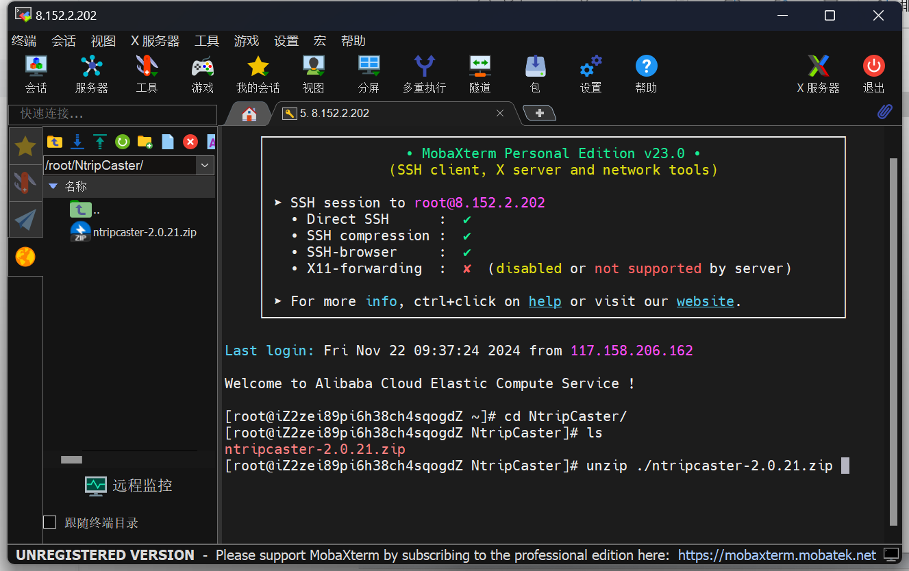Image resolution: width=909 pixels, height=571 pixels.
Task: Click the red 退出 (Exit) power icon
Action: coord(873,74)
